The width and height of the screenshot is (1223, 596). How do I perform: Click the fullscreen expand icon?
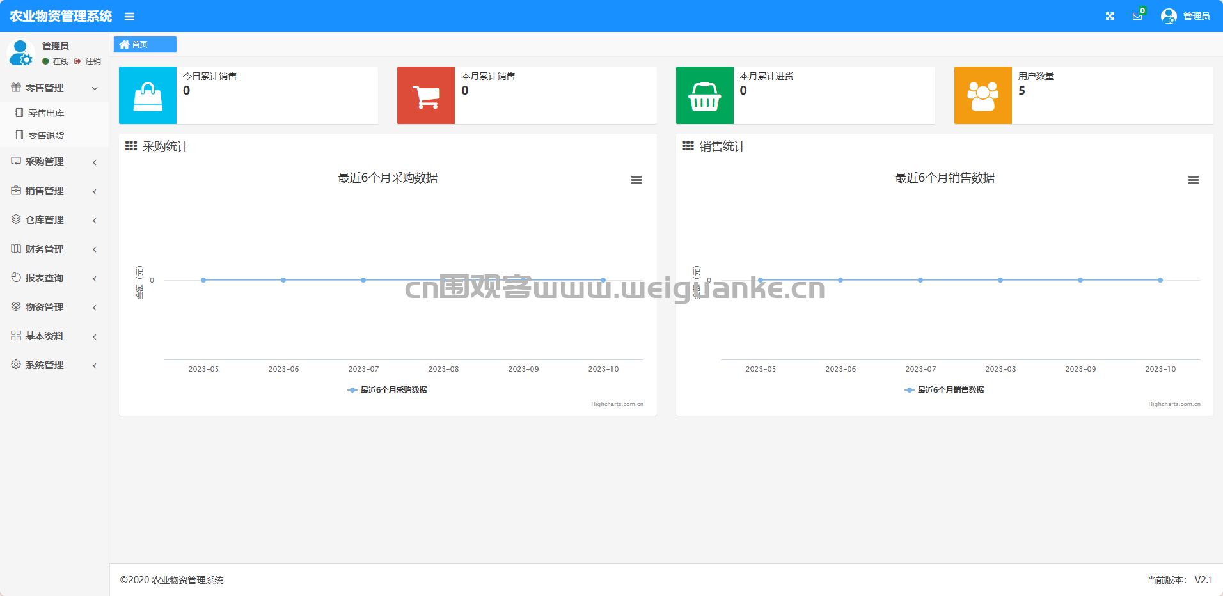coord(1110,16)
